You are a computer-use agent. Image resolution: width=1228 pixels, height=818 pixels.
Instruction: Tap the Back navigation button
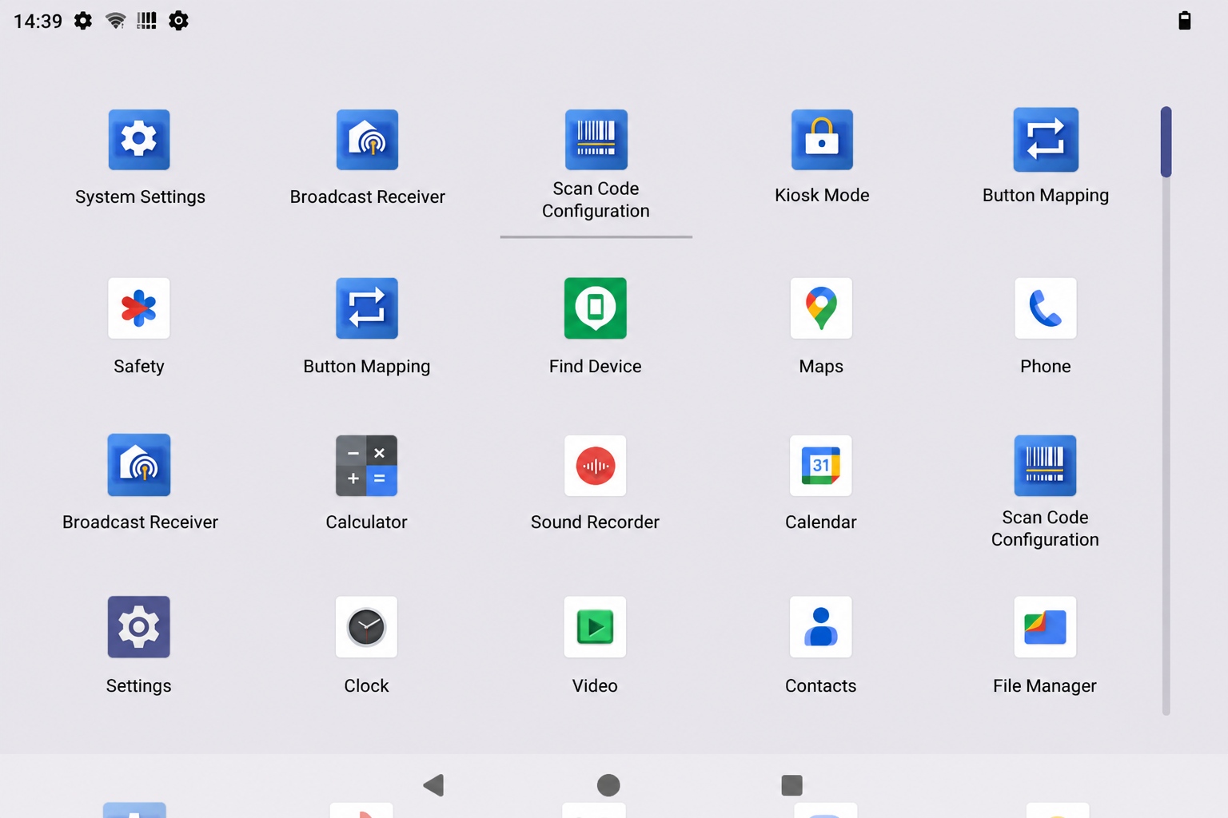[x=433, y=785]
